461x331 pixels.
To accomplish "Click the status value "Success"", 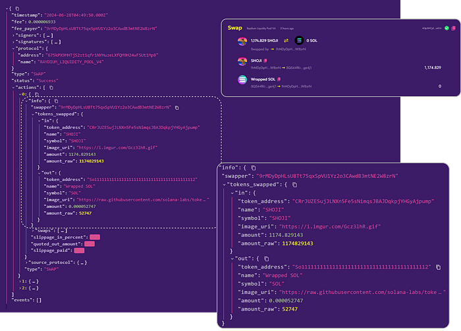I will click(x=47, y=81).
